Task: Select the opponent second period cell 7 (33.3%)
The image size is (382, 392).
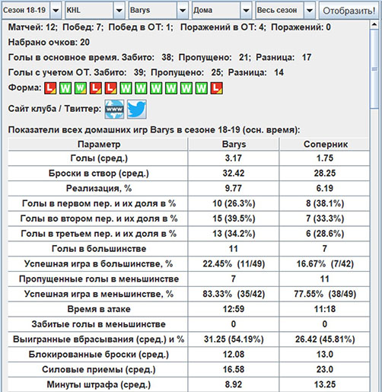Action: point(325,218)
